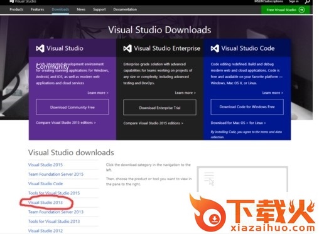Select Visual Studio 2013 download category
This screenshot has height=234, width=319.
click(45, 203)
